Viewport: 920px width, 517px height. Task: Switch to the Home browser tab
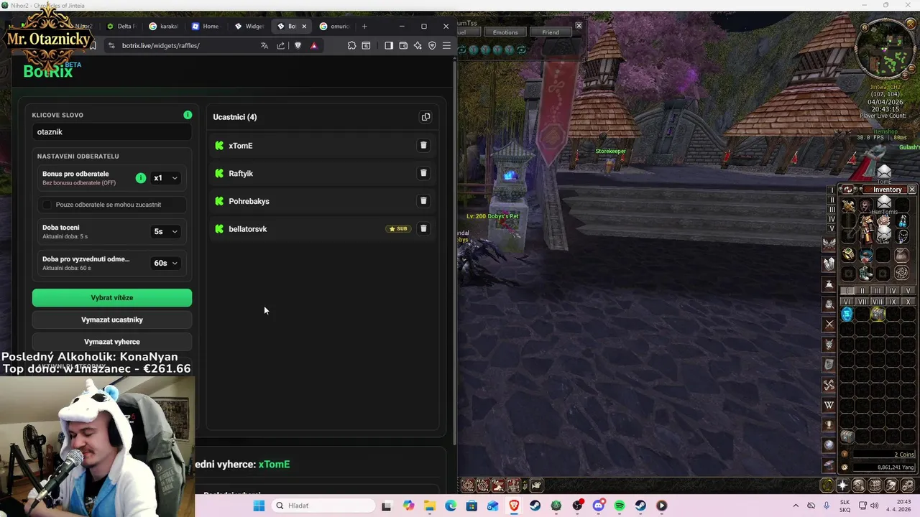pos(206,27)
